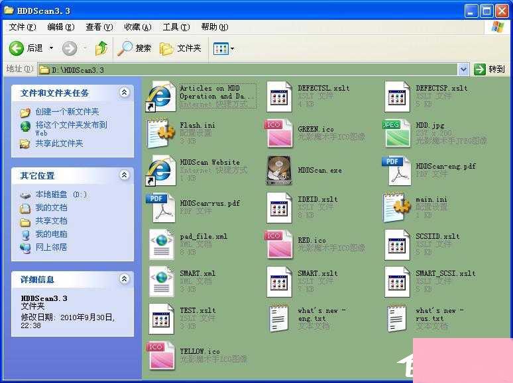Select the HDDScan-rus.pdf PDF icon
Screen dimensions: 513x383
(x=160, y=208)
